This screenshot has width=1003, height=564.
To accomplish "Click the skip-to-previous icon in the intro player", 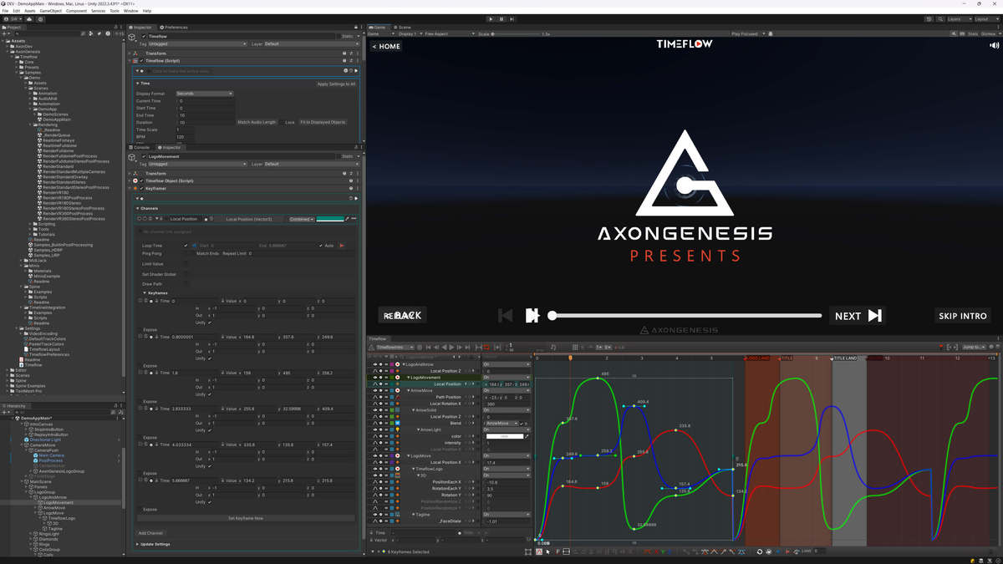I will (x=505, y=316).
